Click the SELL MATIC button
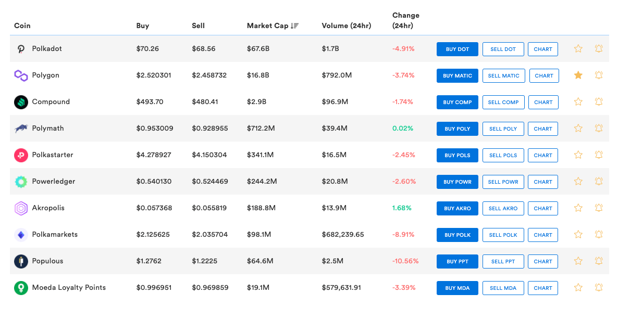This screenshot has height=319, width=618. click(504, 75)
